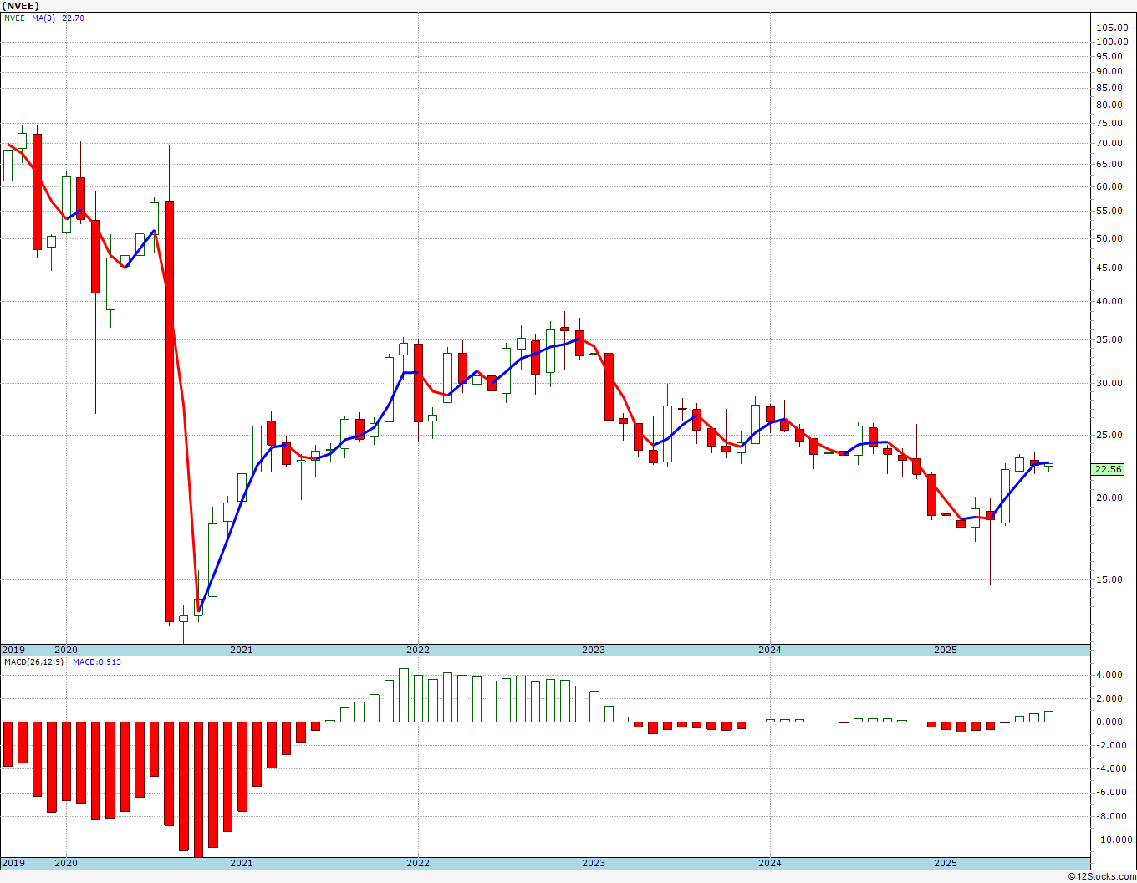Select the 35.00 price axis label
This screenshot has height=883, width=1137.
tap(1109, 340)
